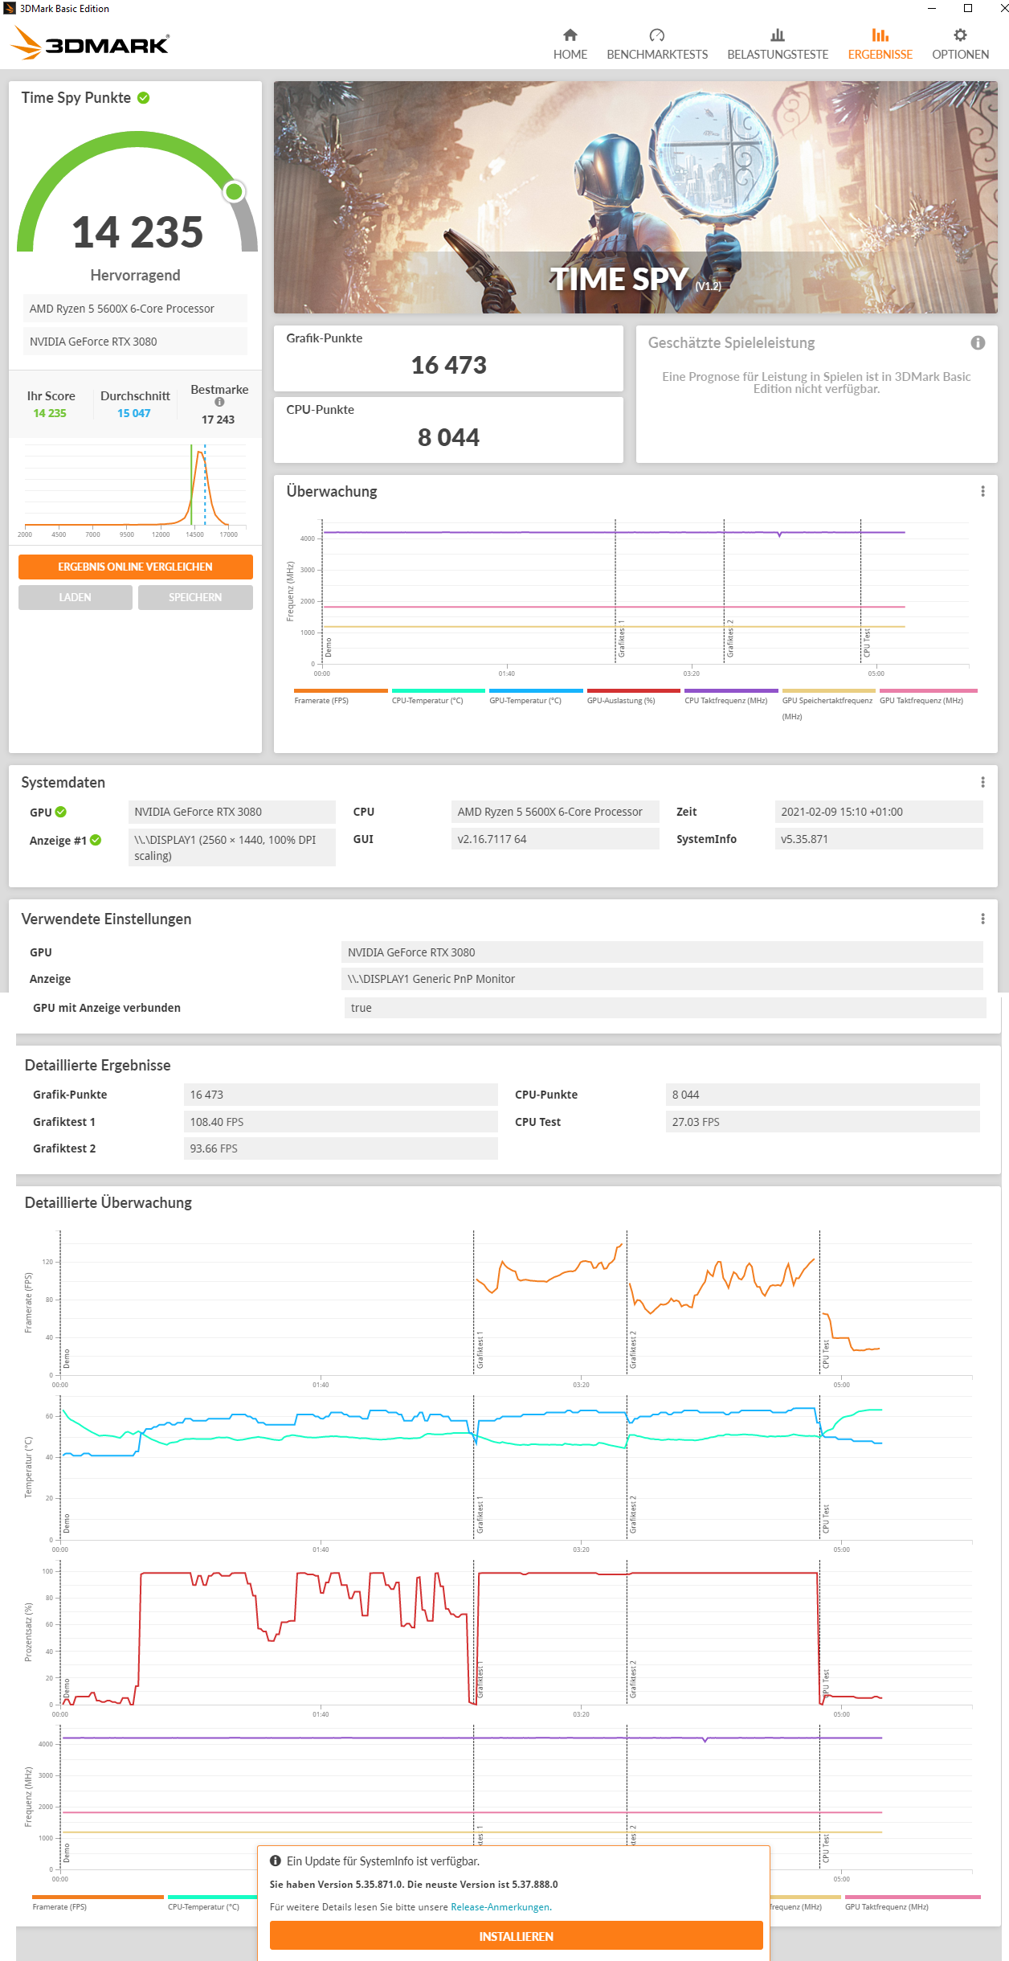Click the CPU-Punkte 8 044 card

click(x=448, y=430)
